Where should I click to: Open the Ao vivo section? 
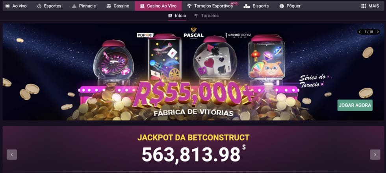coord(16,6)
